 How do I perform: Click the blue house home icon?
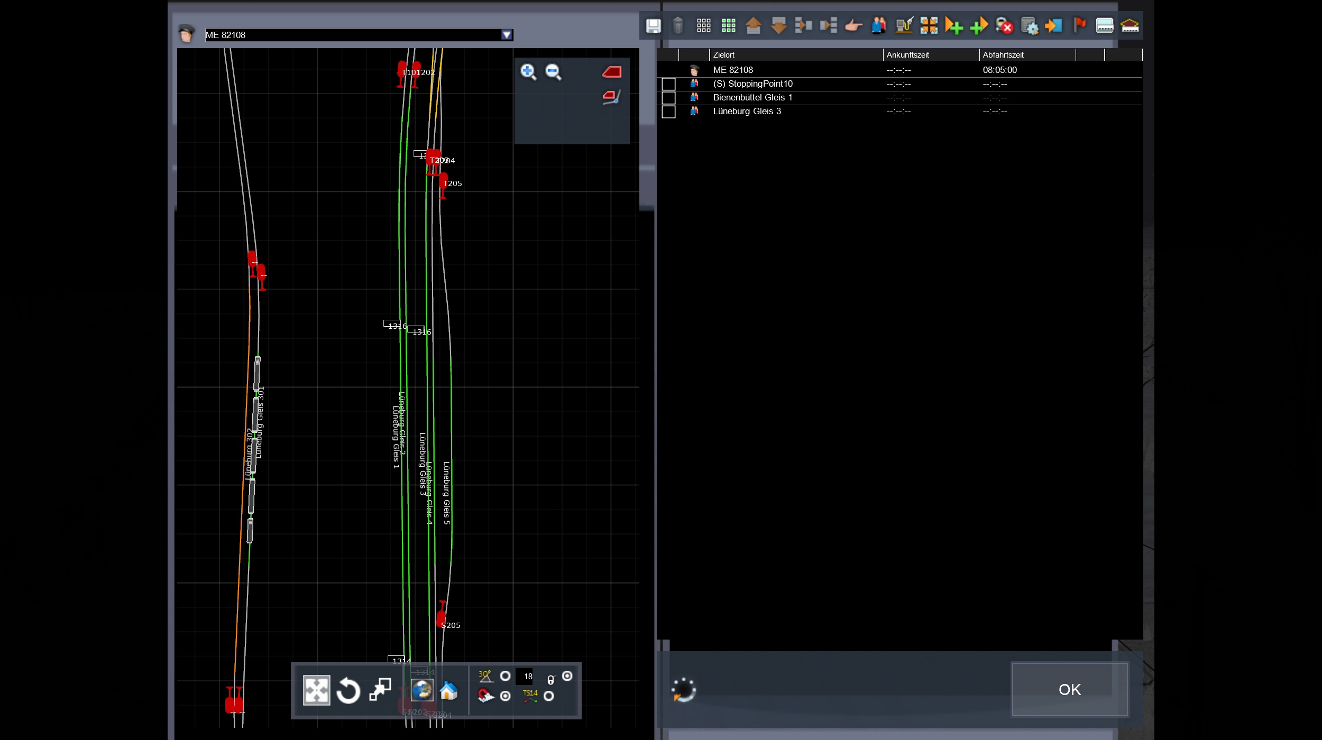448,690
